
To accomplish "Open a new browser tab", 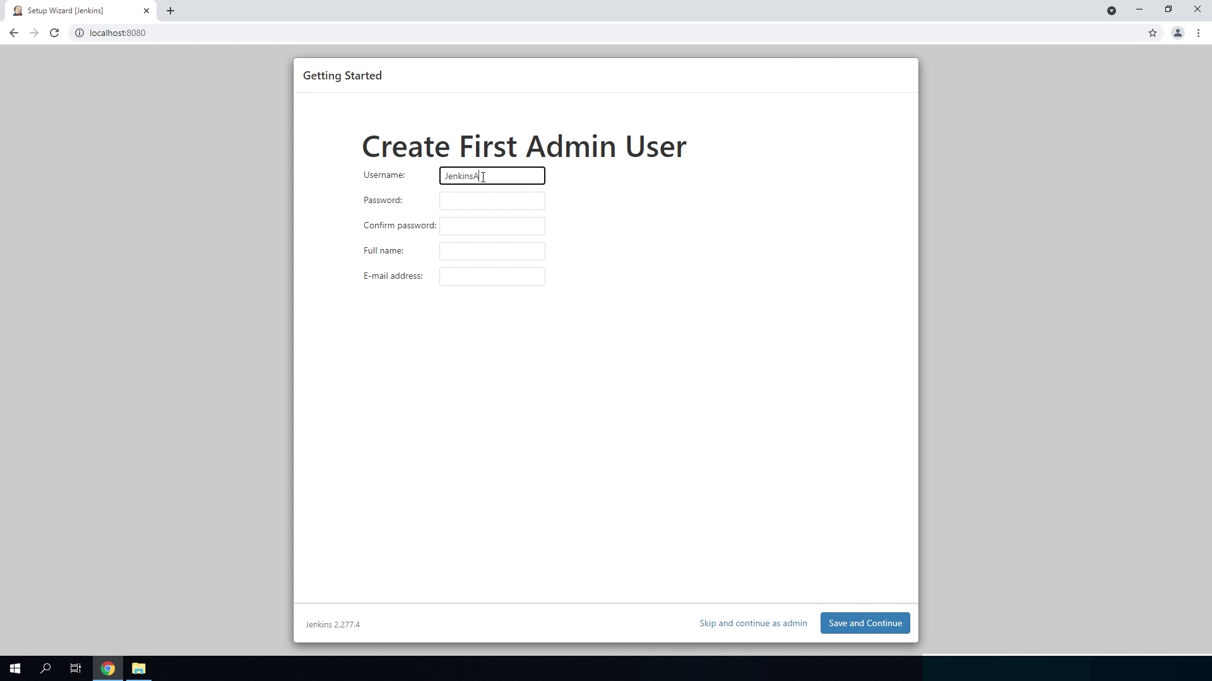I will [x=170, y=11].
